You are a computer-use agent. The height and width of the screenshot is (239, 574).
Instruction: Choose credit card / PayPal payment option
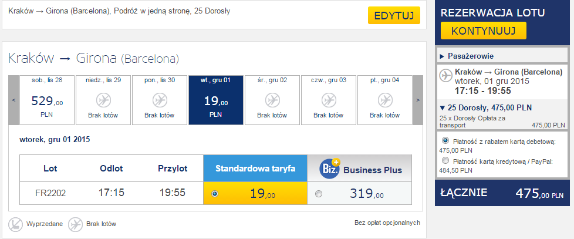tap(445, 160)
